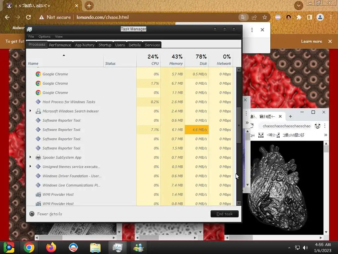Click the Learn more link
This screenshot has width=338, height=254.
click(312, 41)
